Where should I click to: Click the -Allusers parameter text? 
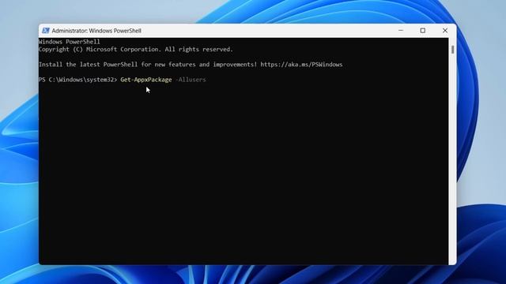[191, 80]
